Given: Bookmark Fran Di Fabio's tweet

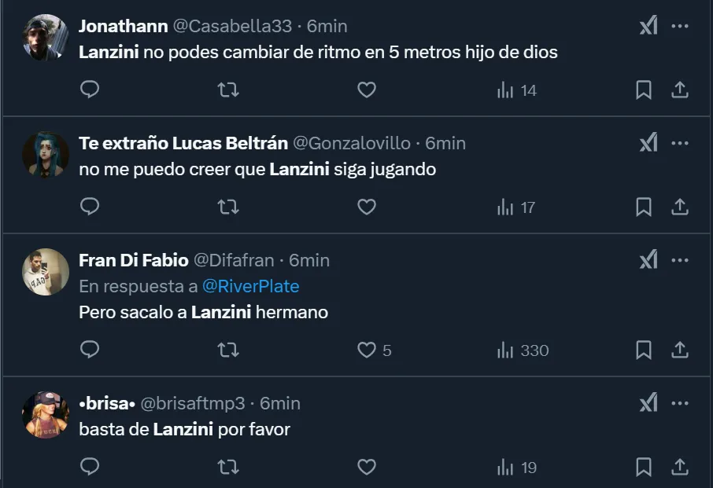Looking at the screenshot, I should pyautogui.click(x=644, y=350).
